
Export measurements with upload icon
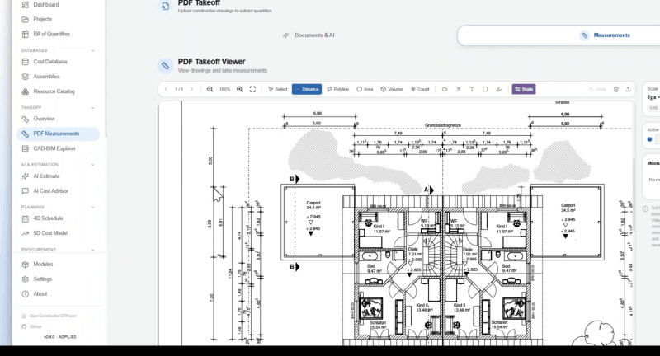tap(628, 90)
